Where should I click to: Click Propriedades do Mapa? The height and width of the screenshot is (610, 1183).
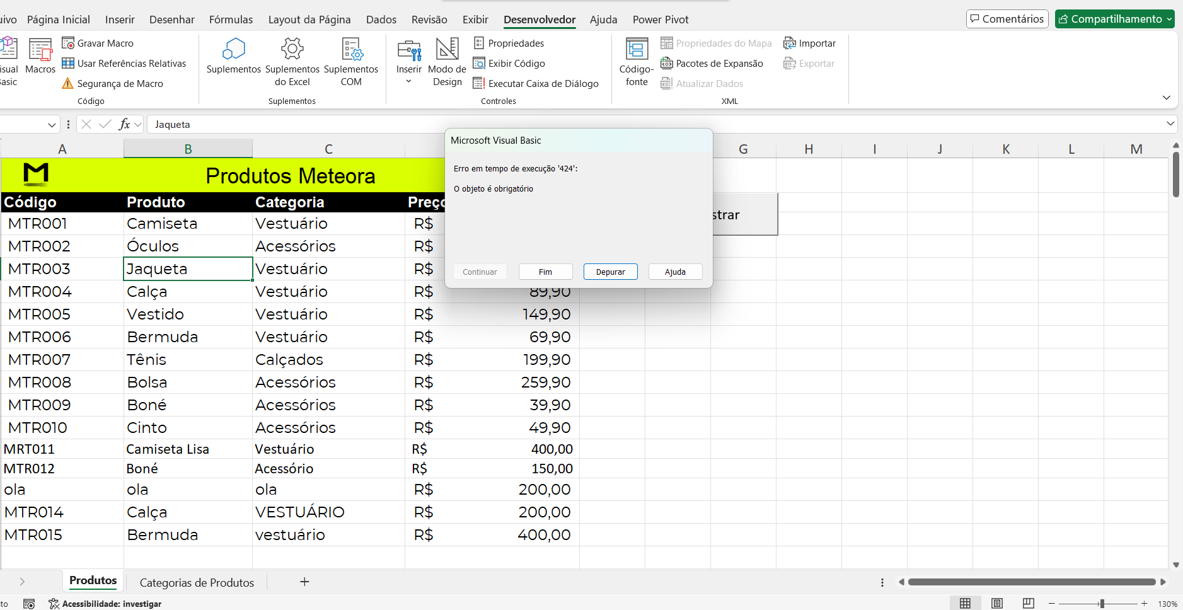pos(716,43)
